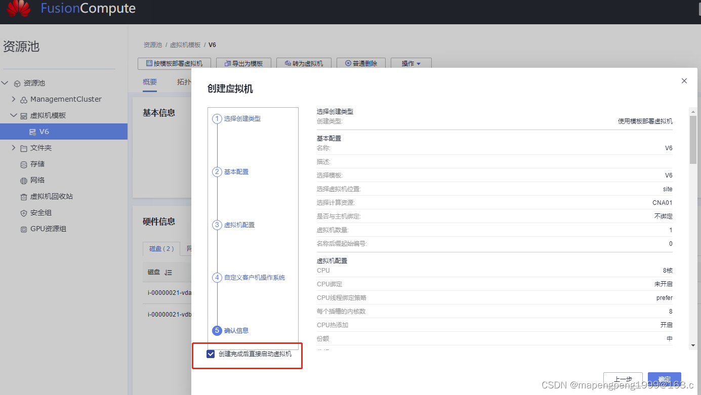701x395 pixels.
Task: Click step 5 circle 确认信息
Action: pos(217,331)
